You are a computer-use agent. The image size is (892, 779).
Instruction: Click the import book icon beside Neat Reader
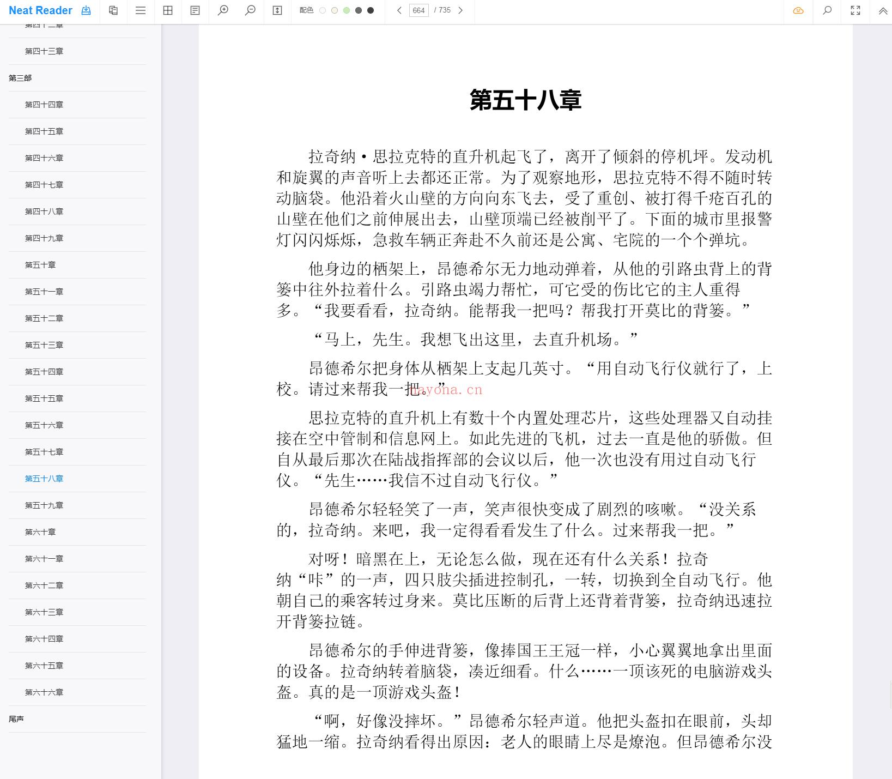click(x=86, y=10)
